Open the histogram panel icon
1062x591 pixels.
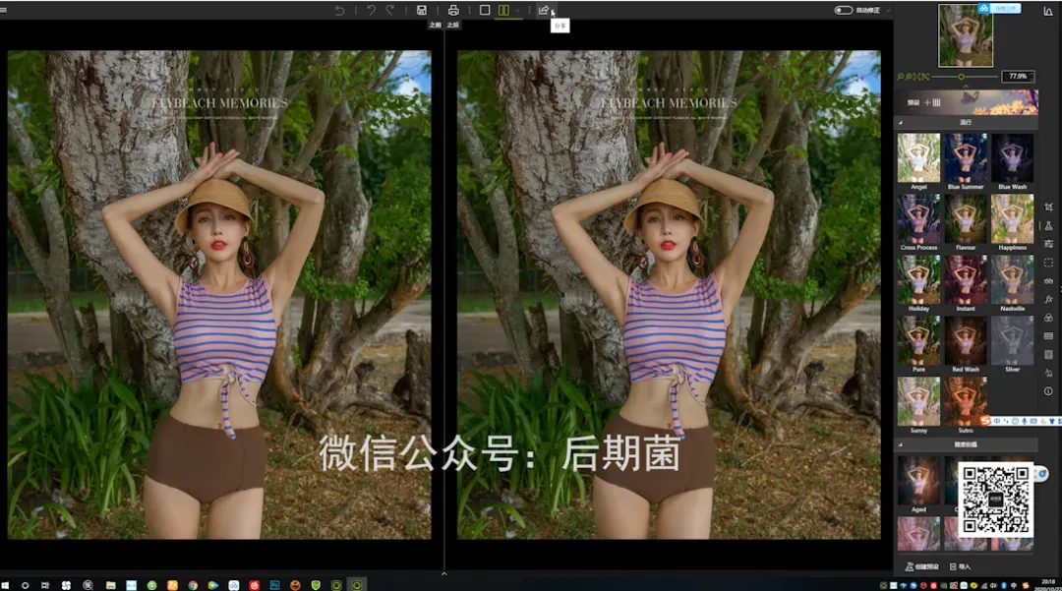click(1048, 12)
